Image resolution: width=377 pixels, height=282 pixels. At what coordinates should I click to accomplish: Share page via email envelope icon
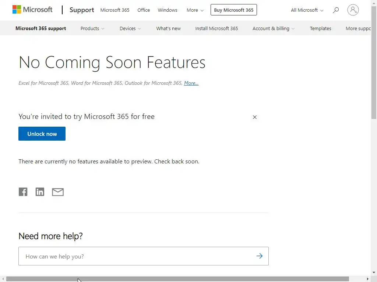pyautogui.click(x=58, y=192)
